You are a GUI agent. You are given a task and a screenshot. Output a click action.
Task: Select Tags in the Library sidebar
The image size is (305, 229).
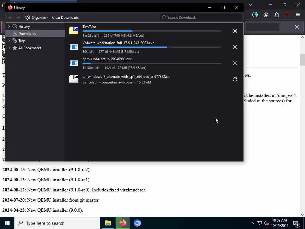pos(22,41)
